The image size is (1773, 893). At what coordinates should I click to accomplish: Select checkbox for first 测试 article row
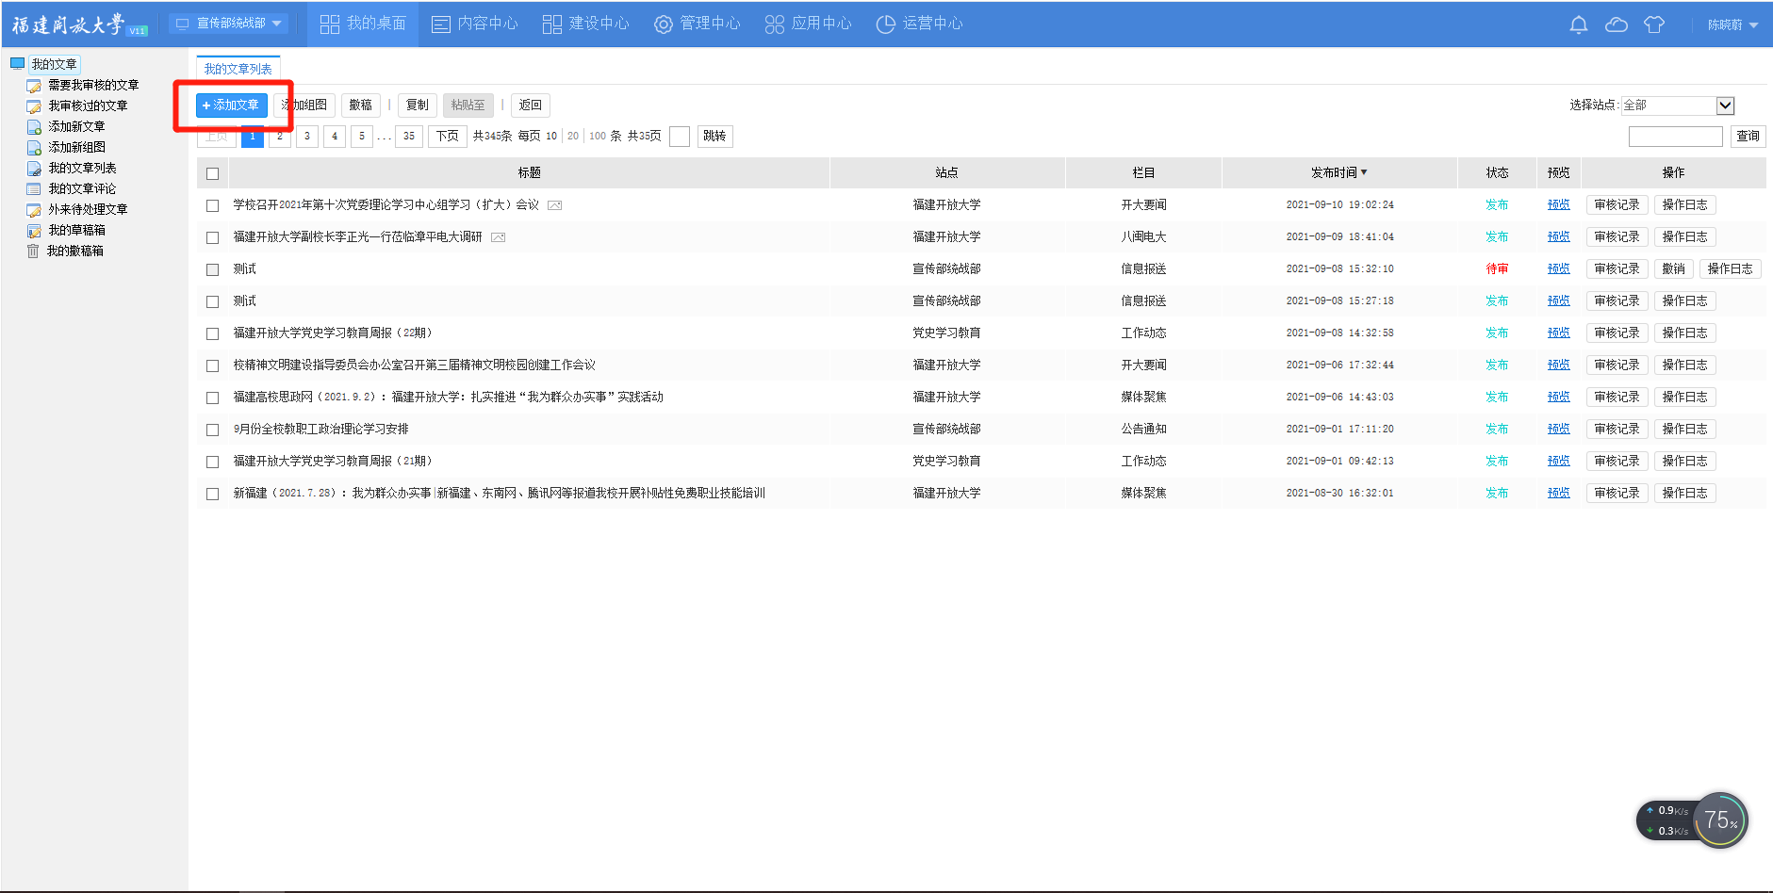click(212, 269)
